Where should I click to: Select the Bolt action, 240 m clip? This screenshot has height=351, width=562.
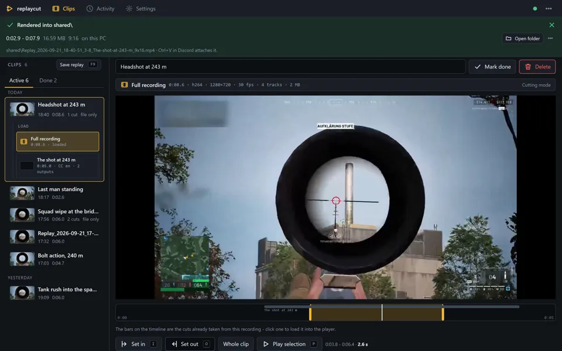(x=54, y=259)
